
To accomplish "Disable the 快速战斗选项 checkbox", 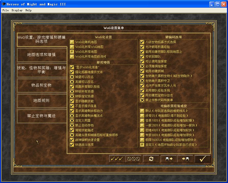I will [72, 145].
